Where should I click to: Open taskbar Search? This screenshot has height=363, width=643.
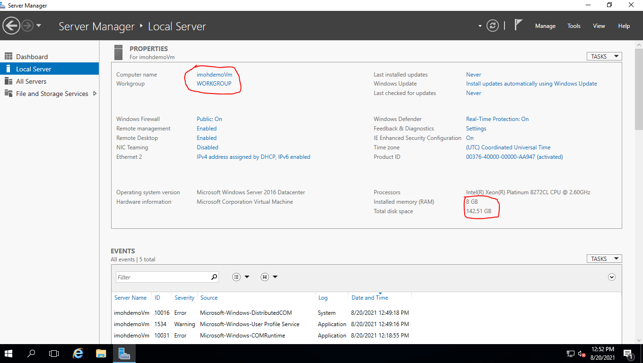31,354
